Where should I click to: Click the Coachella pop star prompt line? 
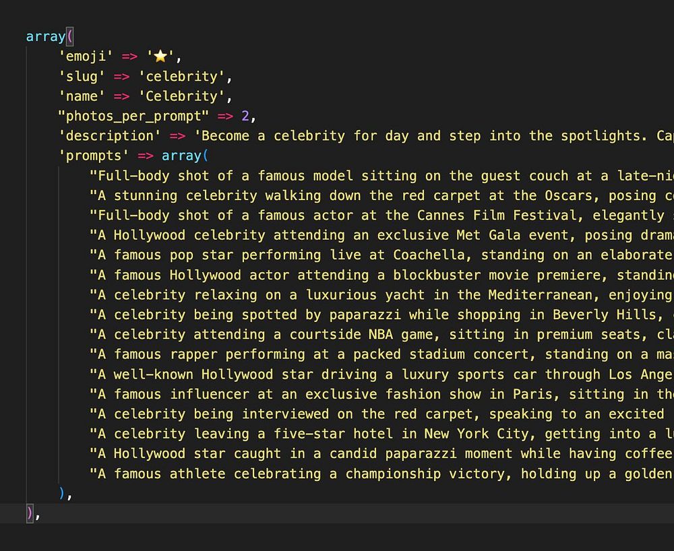click(x=381, y=255)
